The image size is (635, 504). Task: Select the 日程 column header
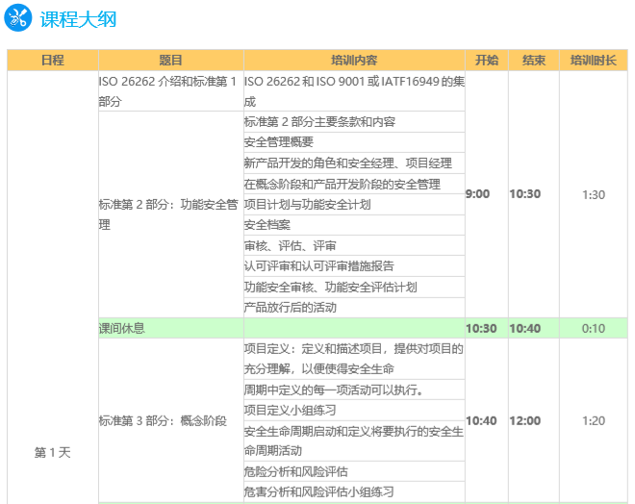[52, 60]
